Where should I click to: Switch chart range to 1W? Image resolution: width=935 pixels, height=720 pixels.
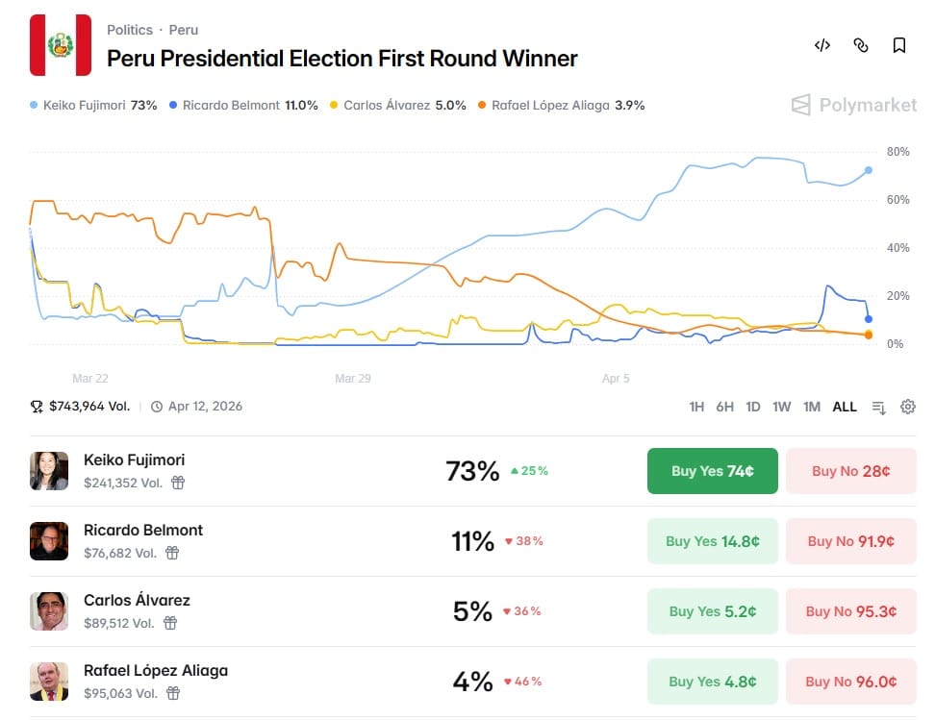781,407
